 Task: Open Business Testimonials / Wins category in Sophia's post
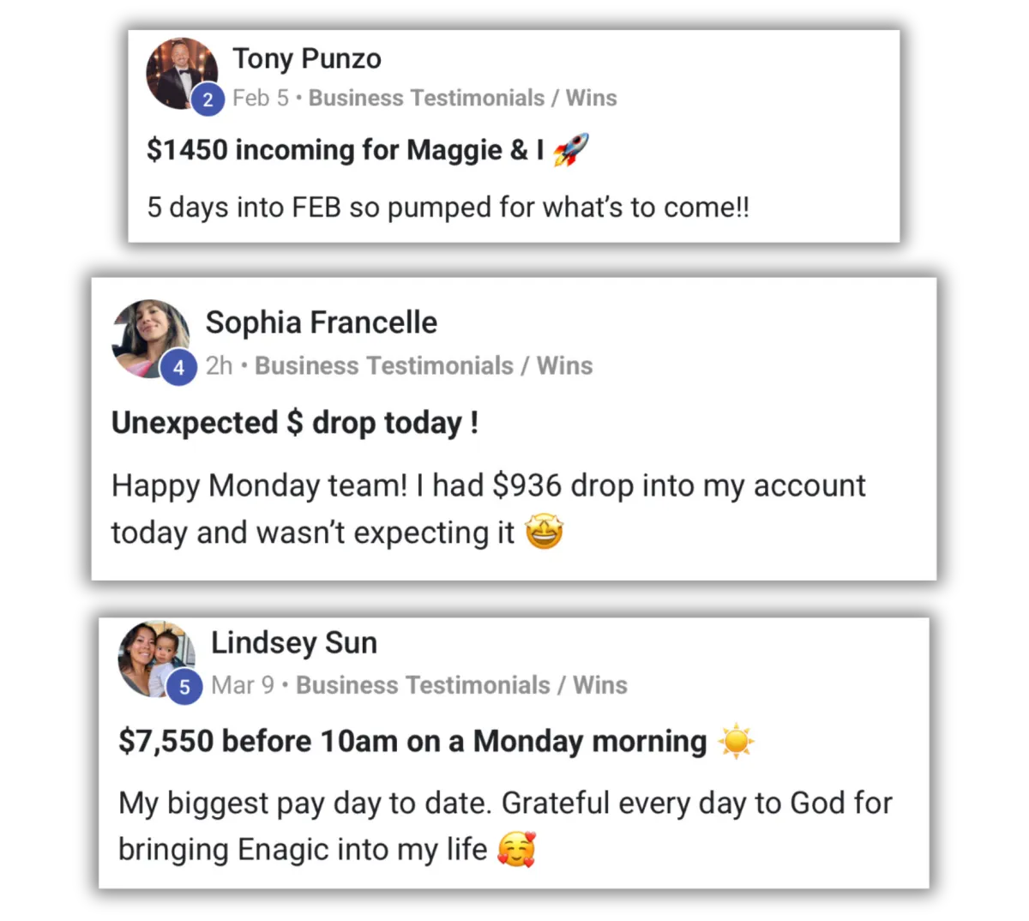[424, 365]
